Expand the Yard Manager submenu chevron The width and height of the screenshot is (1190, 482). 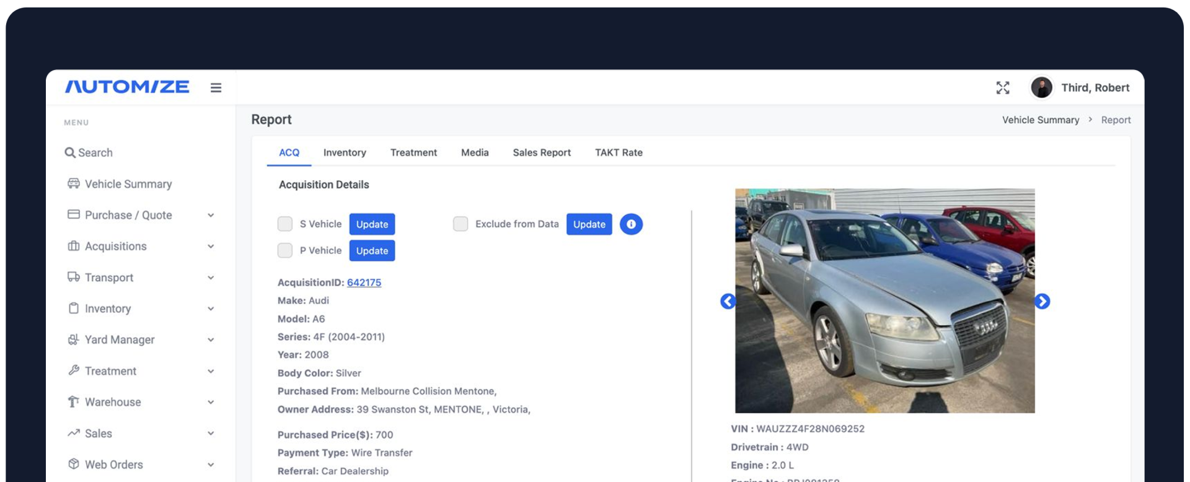211,340
